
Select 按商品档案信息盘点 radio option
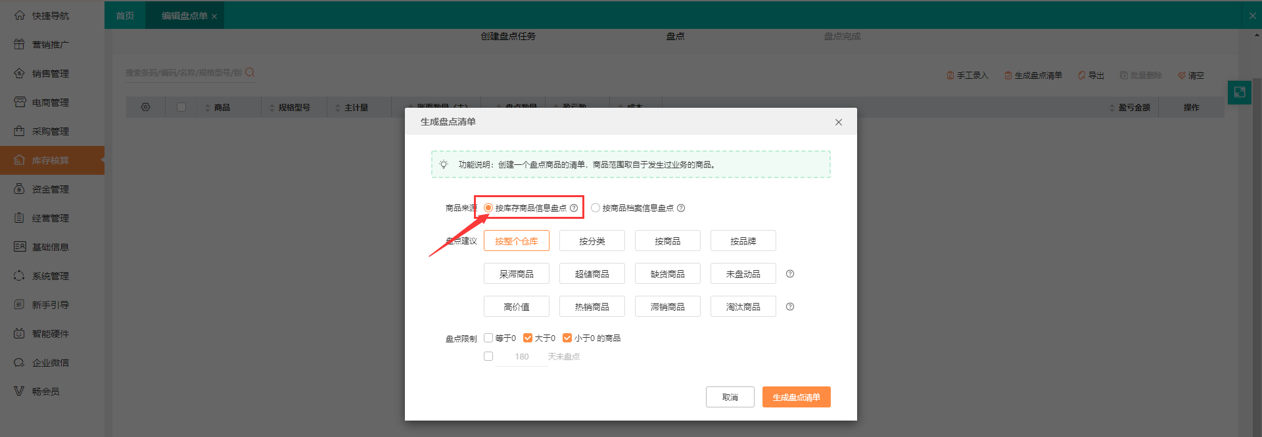coord(596,208)
